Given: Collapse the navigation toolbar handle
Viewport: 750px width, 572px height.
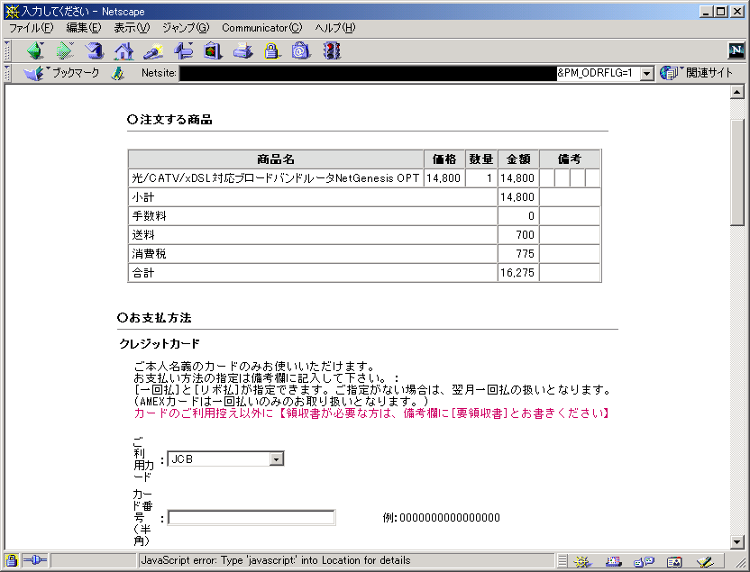Looking at the screenshot, I should click(7, 50).
